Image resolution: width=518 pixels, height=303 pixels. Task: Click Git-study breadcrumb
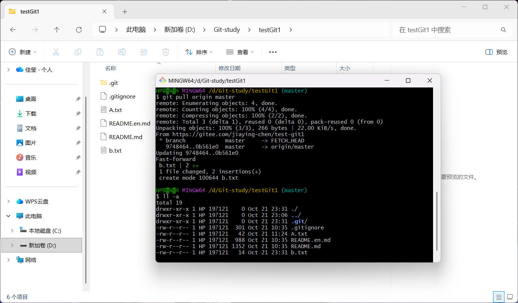[227, 30]
